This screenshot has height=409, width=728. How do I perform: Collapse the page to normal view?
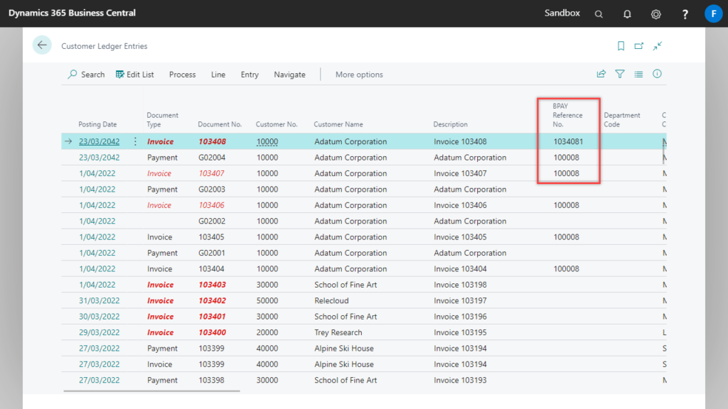[657, 45]
